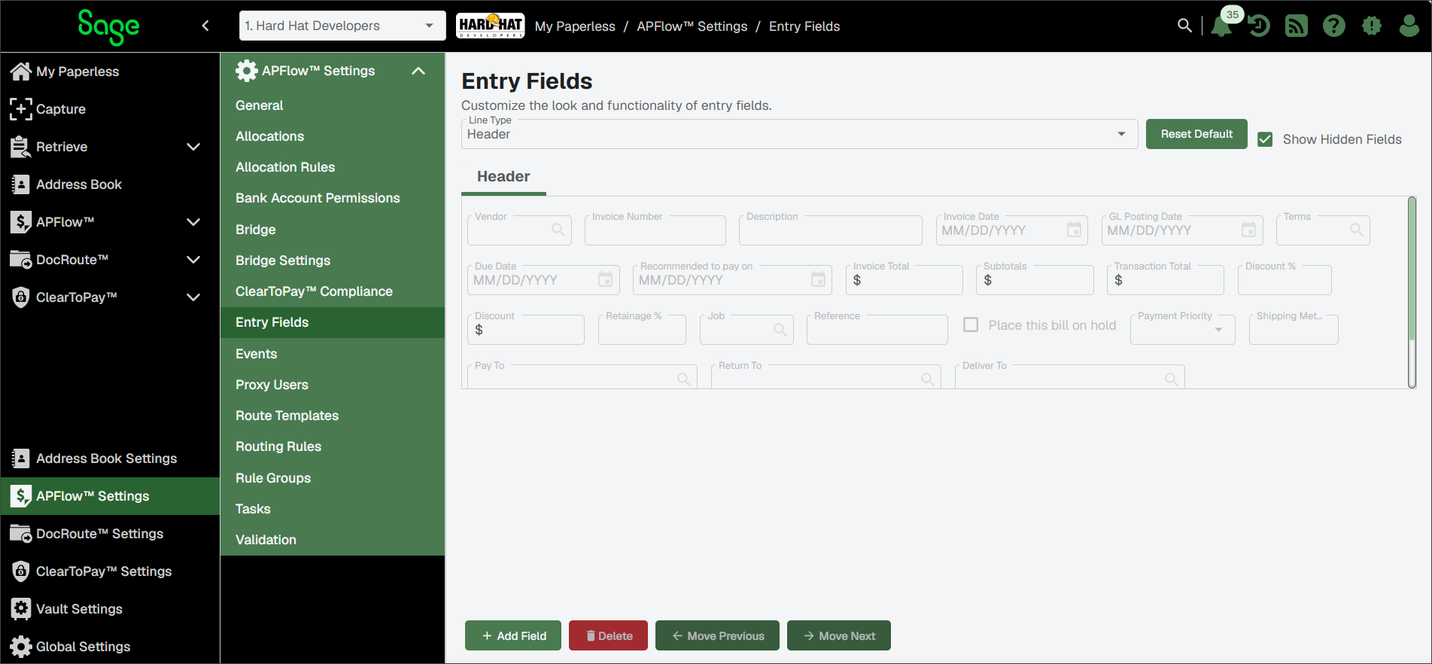Open the history clock icon
The height and width of the screenshot is (664, 1432).
point(1259,26)
